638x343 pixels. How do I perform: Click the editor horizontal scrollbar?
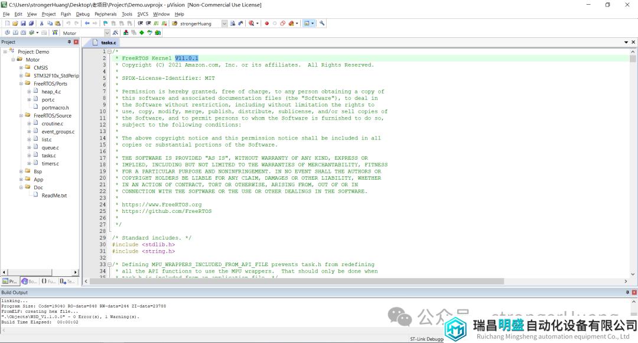click(297, 281)
